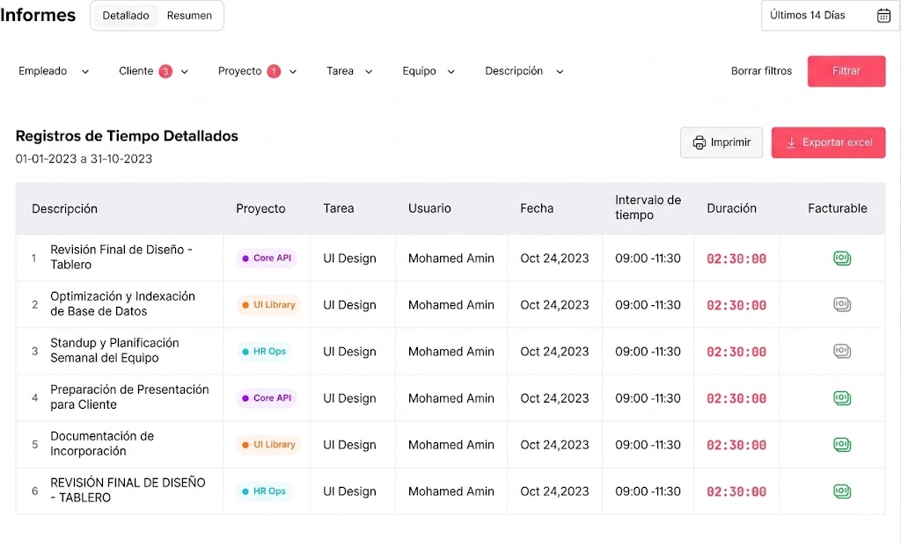The height and width of the screenshot is (546, 901).
Task: Click the HR Ops tag in row 3
Action: 264,352
